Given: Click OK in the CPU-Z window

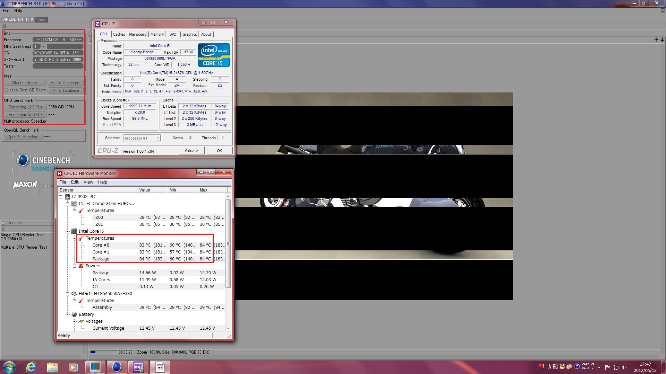Looking at the screenshot, I should click(220, 151).
